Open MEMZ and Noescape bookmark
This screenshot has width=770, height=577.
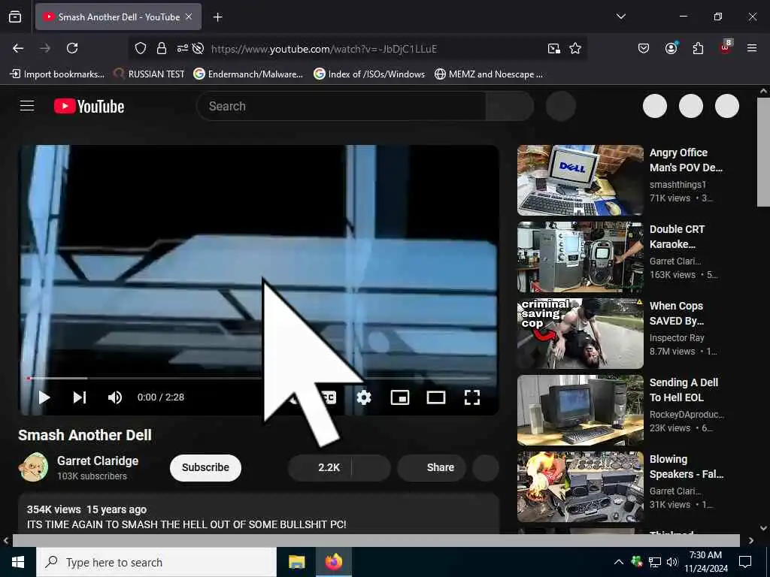click(489, 74)
